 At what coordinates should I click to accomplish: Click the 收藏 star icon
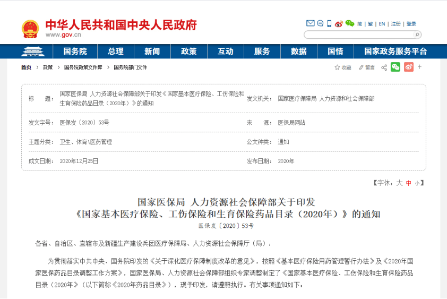coord(337,67)
